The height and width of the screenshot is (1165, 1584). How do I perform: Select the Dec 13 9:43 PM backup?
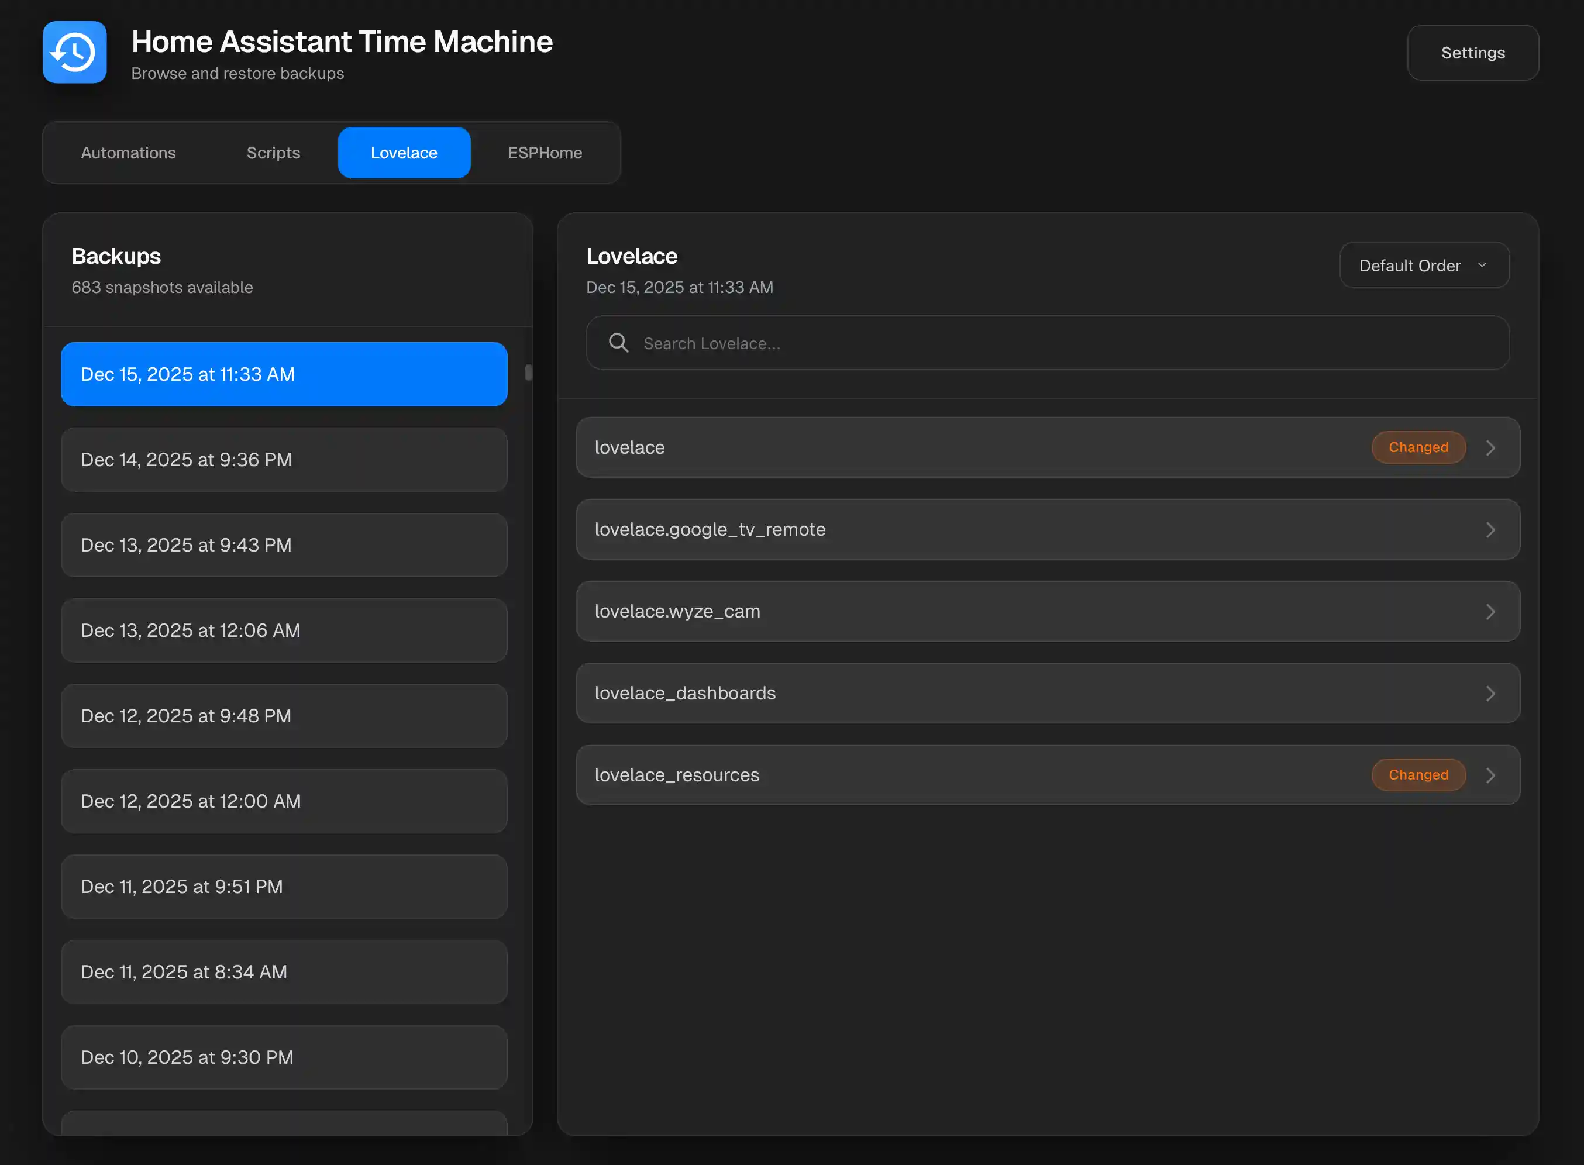click(284, 544)
